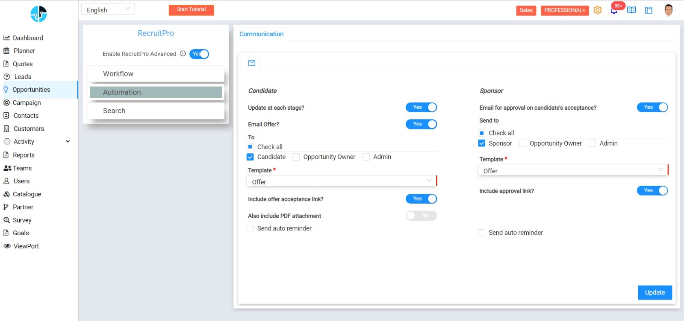Open the book/reader icon in header
Image resolution: width=684 pixels, height=321 pixels.
[x=631, y=10]
